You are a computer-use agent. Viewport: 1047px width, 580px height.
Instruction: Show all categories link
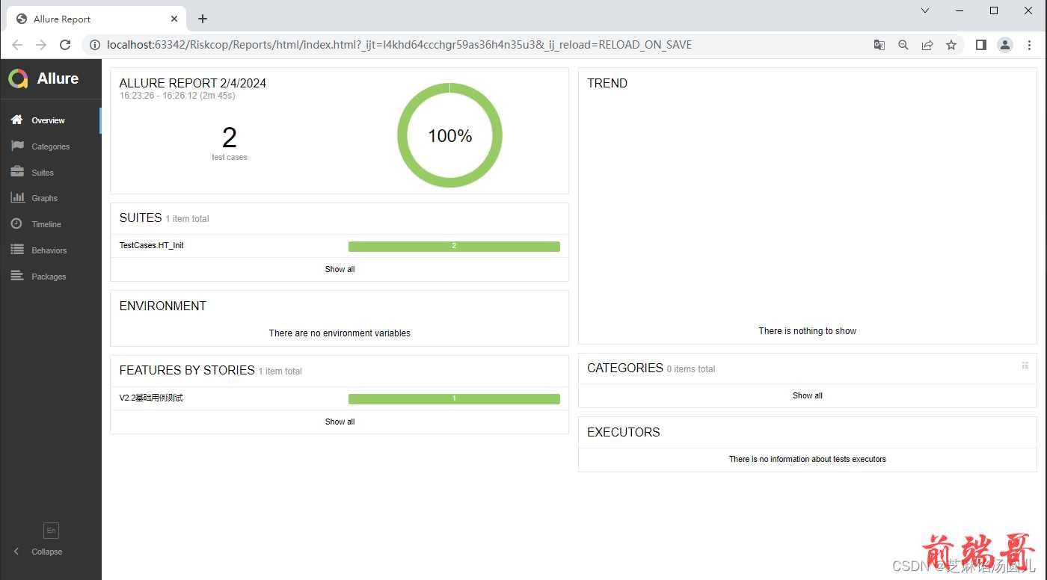(808, 395)
